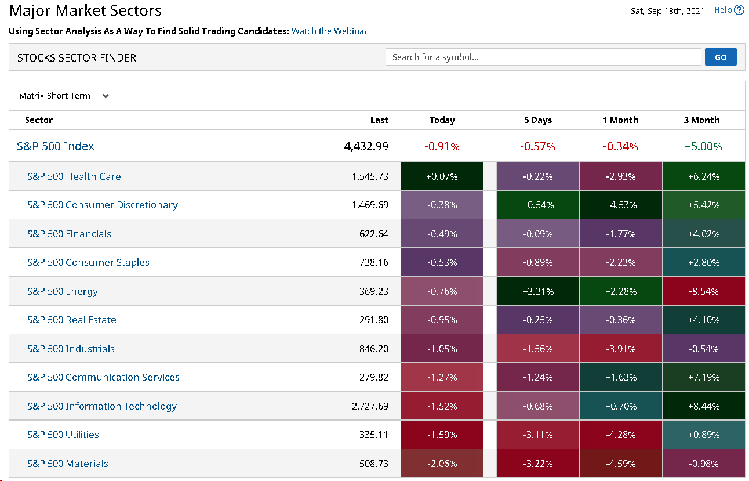Open the S&P 500 Health Care sector

(74, 176)
